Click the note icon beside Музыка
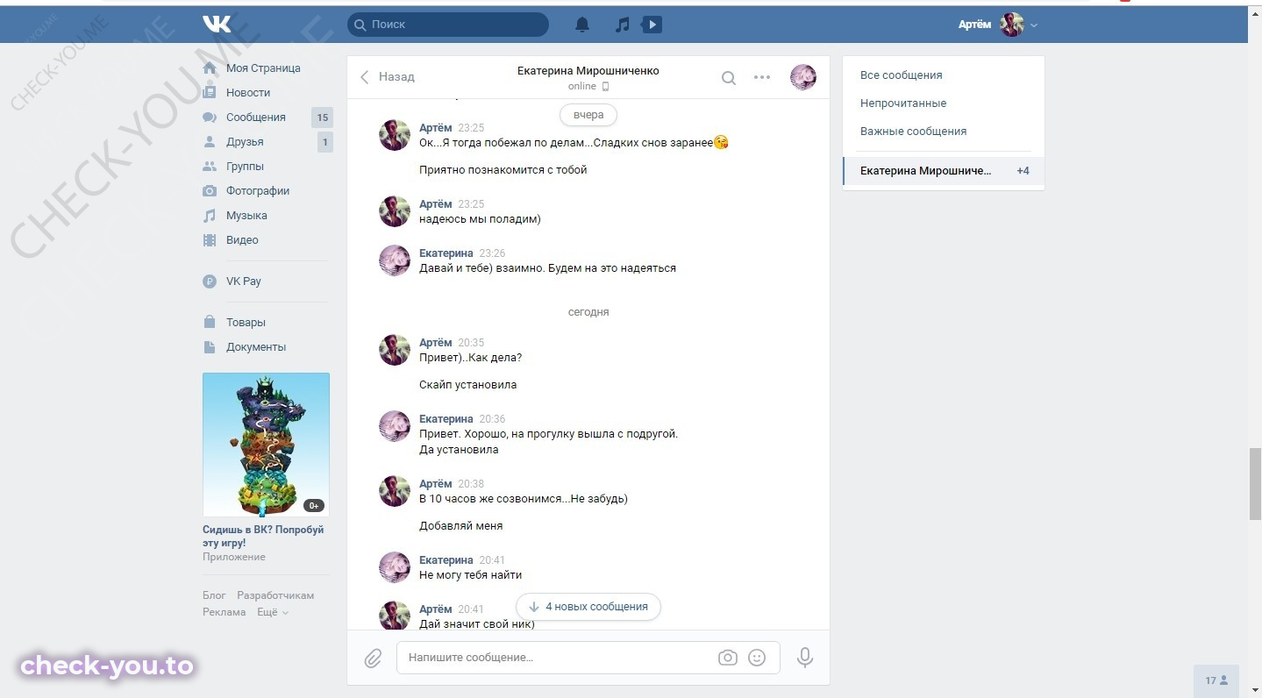The image size is (1262, 698). click(210, 215)
